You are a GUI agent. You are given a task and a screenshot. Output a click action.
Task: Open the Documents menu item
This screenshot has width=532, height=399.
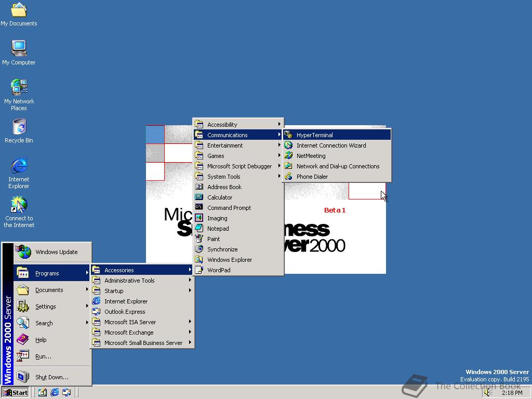point(52,290)
